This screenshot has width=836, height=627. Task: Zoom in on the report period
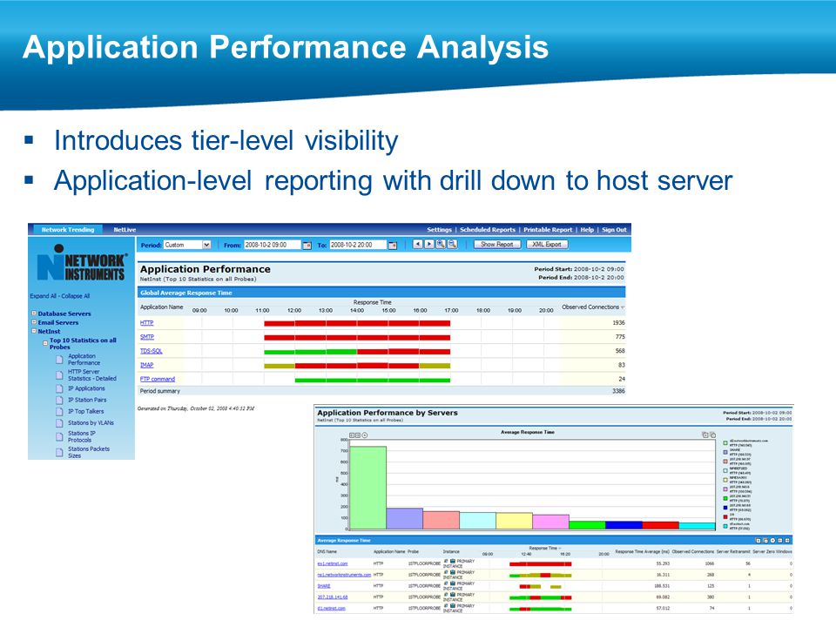pyautogui.click(x=441, y=244)
